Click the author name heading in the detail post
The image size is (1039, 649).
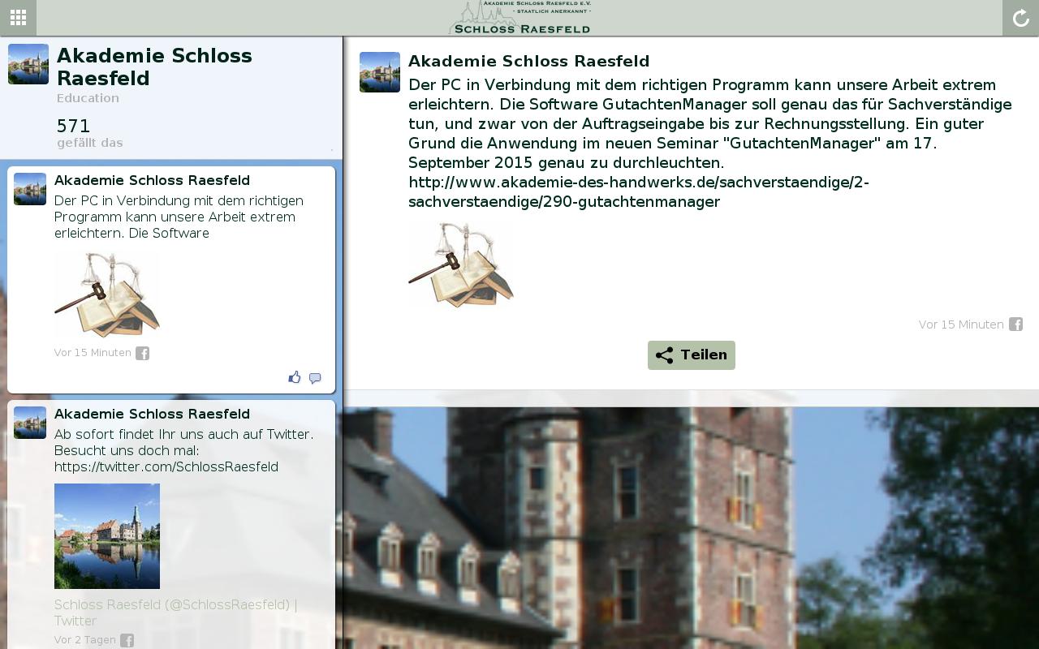pos(529,62)
